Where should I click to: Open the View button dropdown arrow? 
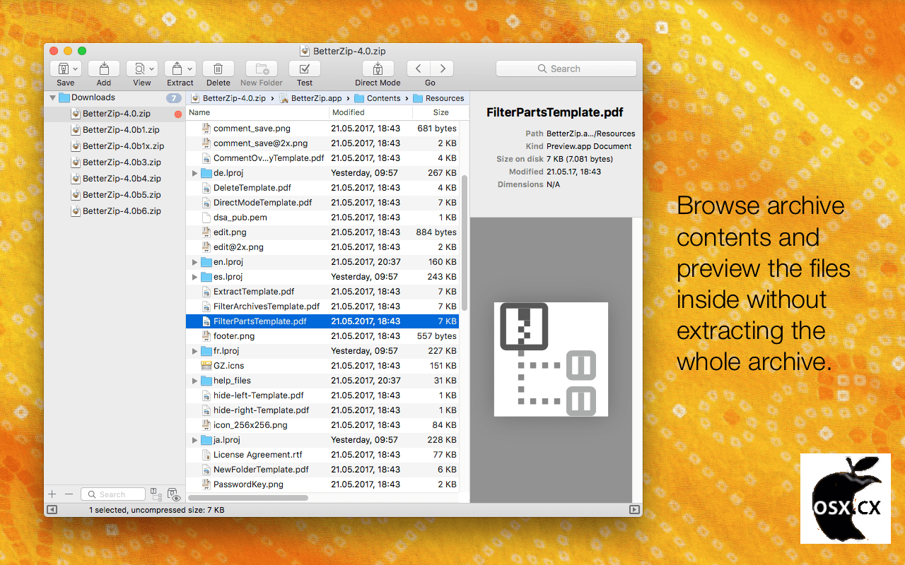pos(152,69)
